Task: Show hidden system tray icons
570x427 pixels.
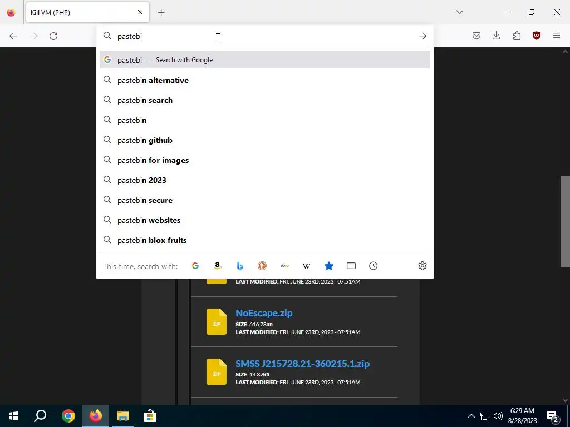Action: (x=471, y=416)
